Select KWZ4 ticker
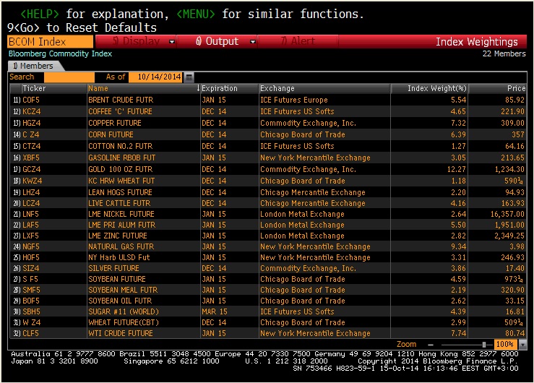This screenshot has height=383, width=534. click(32, 181)
